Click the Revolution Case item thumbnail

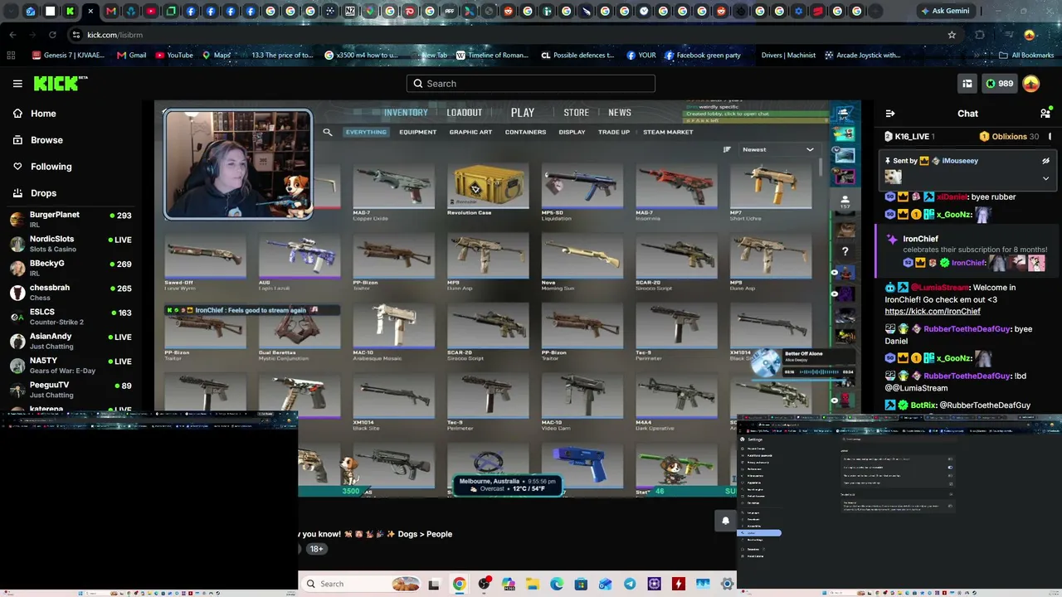(488, 186)
